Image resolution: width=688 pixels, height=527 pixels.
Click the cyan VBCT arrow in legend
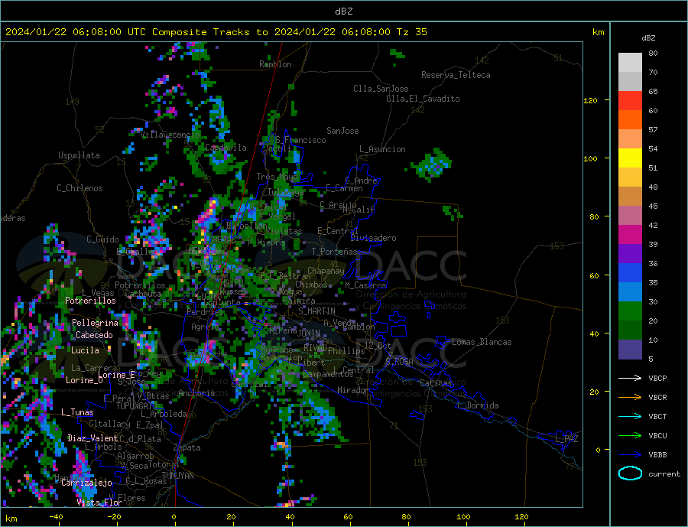point(630,416)
